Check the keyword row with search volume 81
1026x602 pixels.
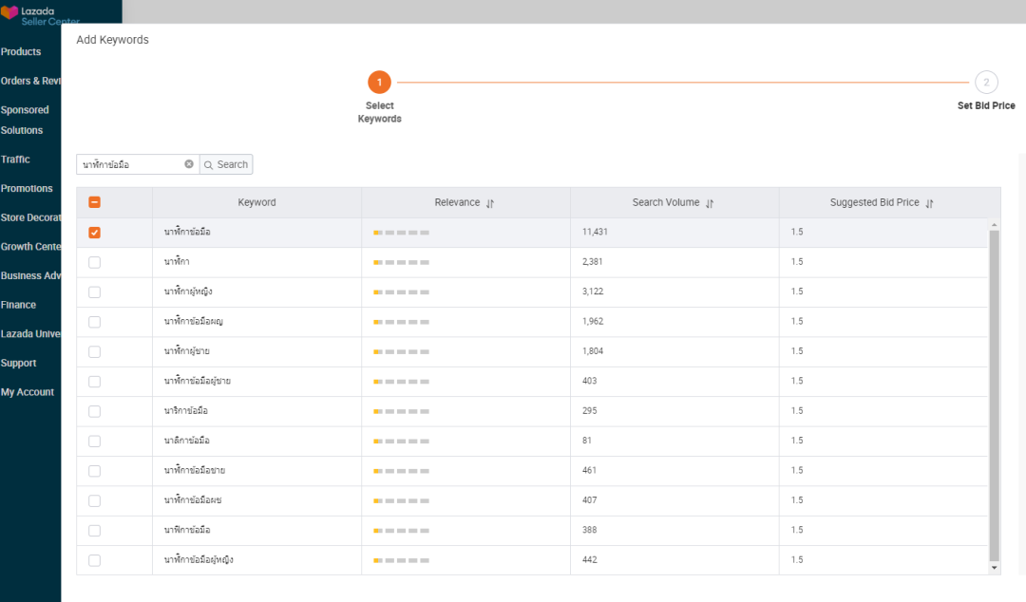tap(94, 441)
